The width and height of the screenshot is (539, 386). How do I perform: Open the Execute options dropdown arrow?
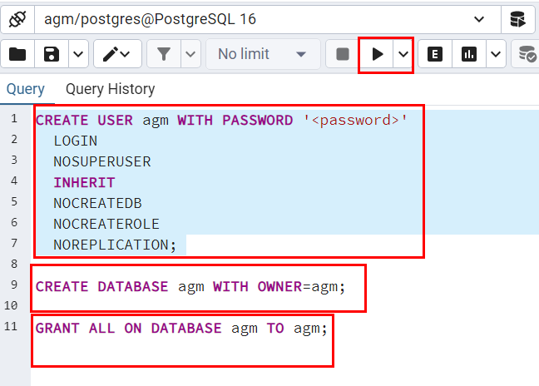[x=403, y=54]
